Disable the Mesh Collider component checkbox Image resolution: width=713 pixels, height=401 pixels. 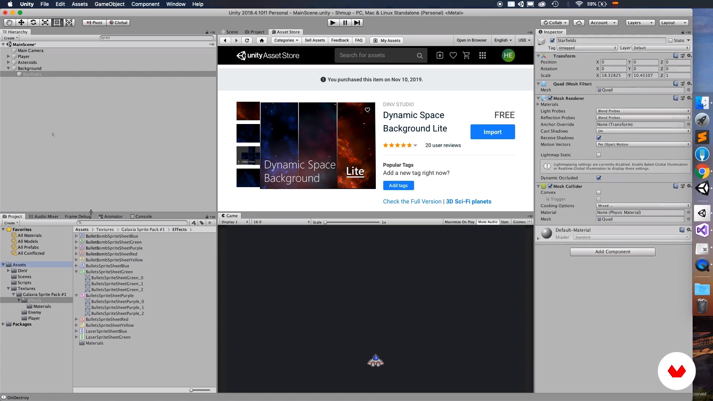coord(550,186)
